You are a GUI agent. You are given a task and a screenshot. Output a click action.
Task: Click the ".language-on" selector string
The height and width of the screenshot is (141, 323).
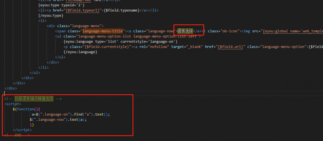(55, 115)
